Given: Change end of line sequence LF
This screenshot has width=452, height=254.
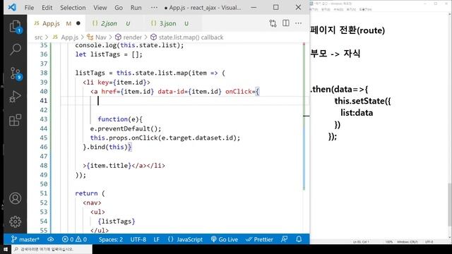Looking at the screenshot, I should pos(157,239).
